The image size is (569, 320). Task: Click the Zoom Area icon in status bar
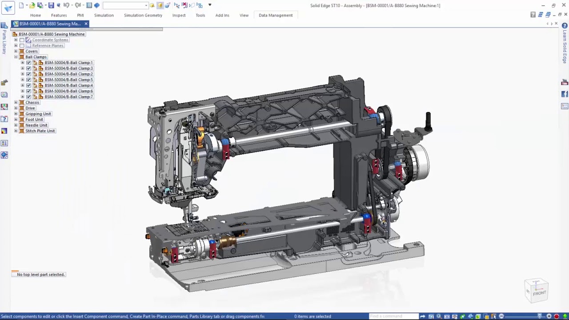pos(431,316)
